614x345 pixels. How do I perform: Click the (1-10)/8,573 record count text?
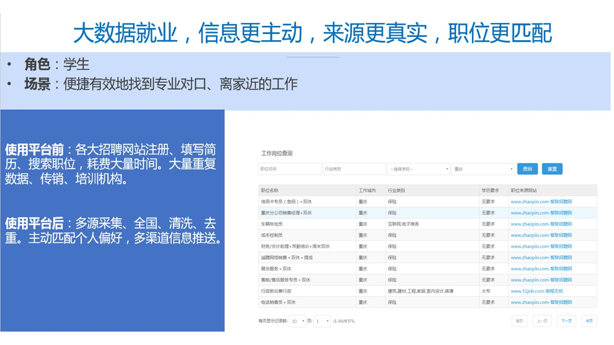[x=344, y=321]
